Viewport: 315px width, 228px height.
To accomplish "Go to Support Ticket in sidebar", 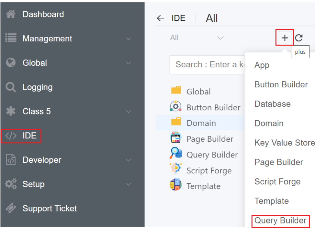I will [x=50, y=209].
